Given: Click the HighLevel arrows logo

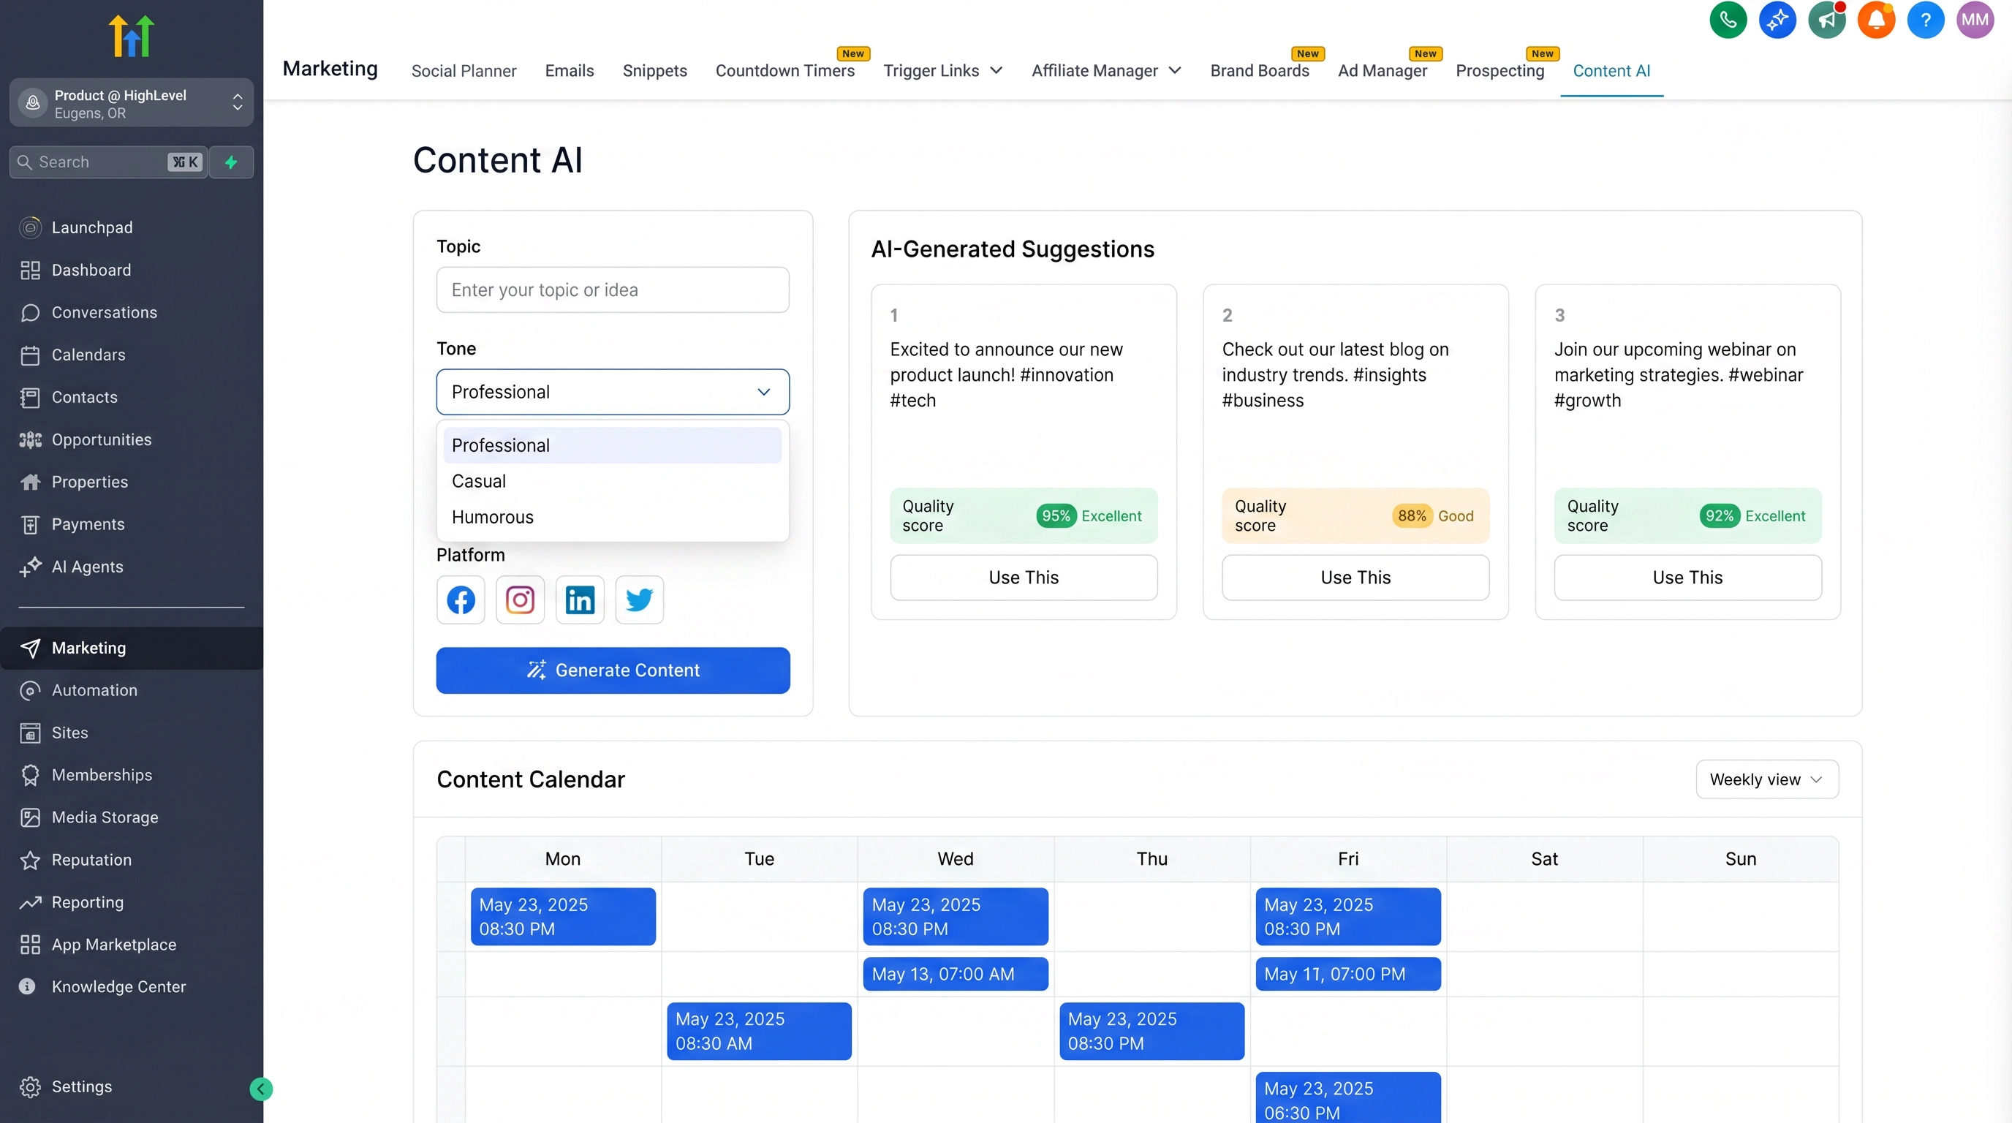Looking at the screenshot, I should (131, 35).
